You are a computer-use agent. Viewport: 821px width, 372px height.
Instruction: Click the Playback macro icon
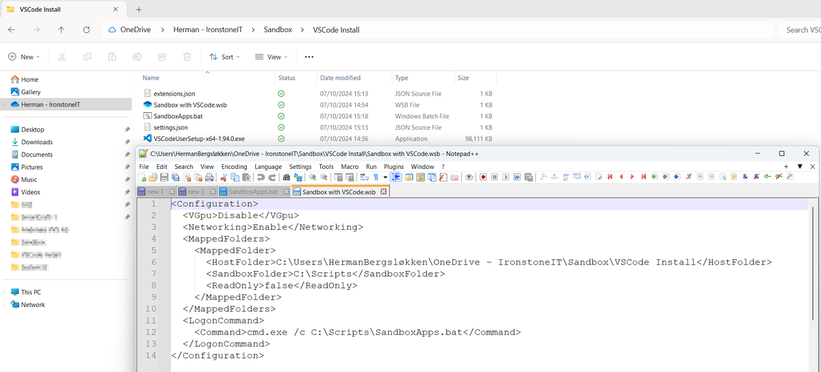tap(506, 177)
